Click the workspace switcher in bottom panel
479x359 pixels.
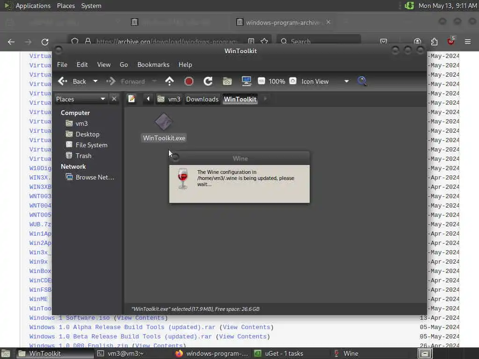click(425, 353)
